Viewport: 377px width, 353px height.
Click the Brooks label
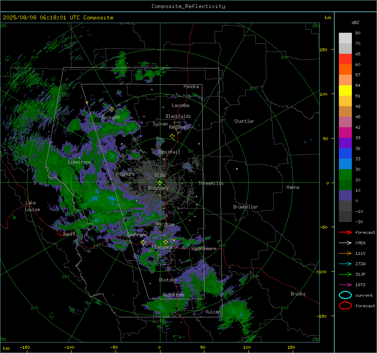click(298, 294)
